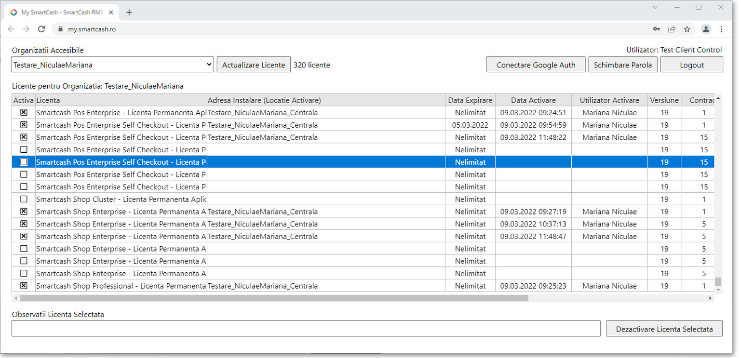741x358 pixels.
Task: Open Schimbare Parola to change password
Action: tap(623, 65)
